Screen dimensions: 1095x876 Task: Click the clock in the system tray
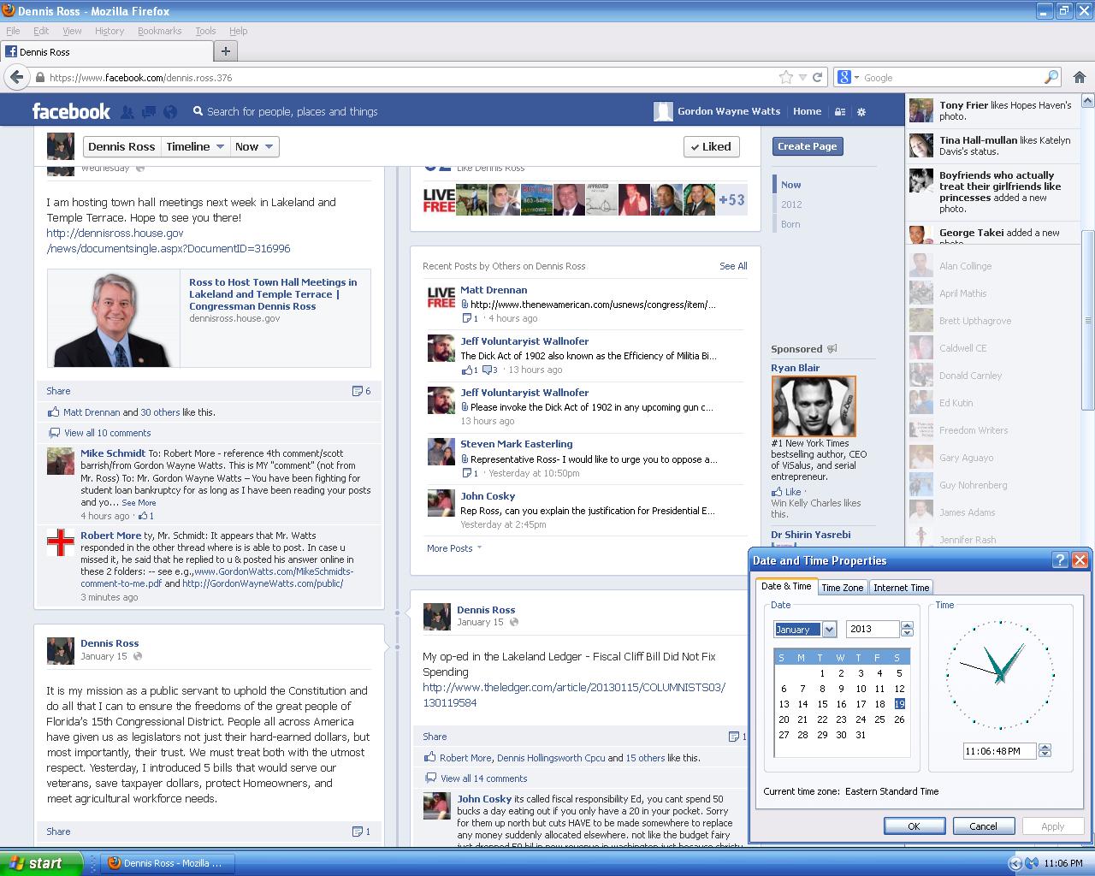click(1064, 863)
